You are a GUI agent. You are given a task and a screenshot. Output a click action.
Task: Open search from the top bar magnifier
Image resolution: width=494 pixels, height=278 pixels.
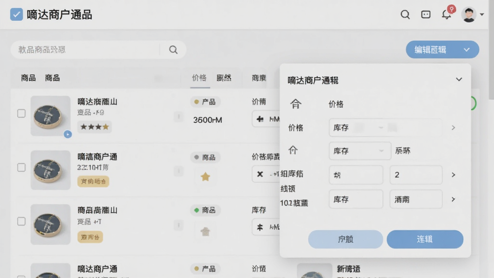(405, 14)
